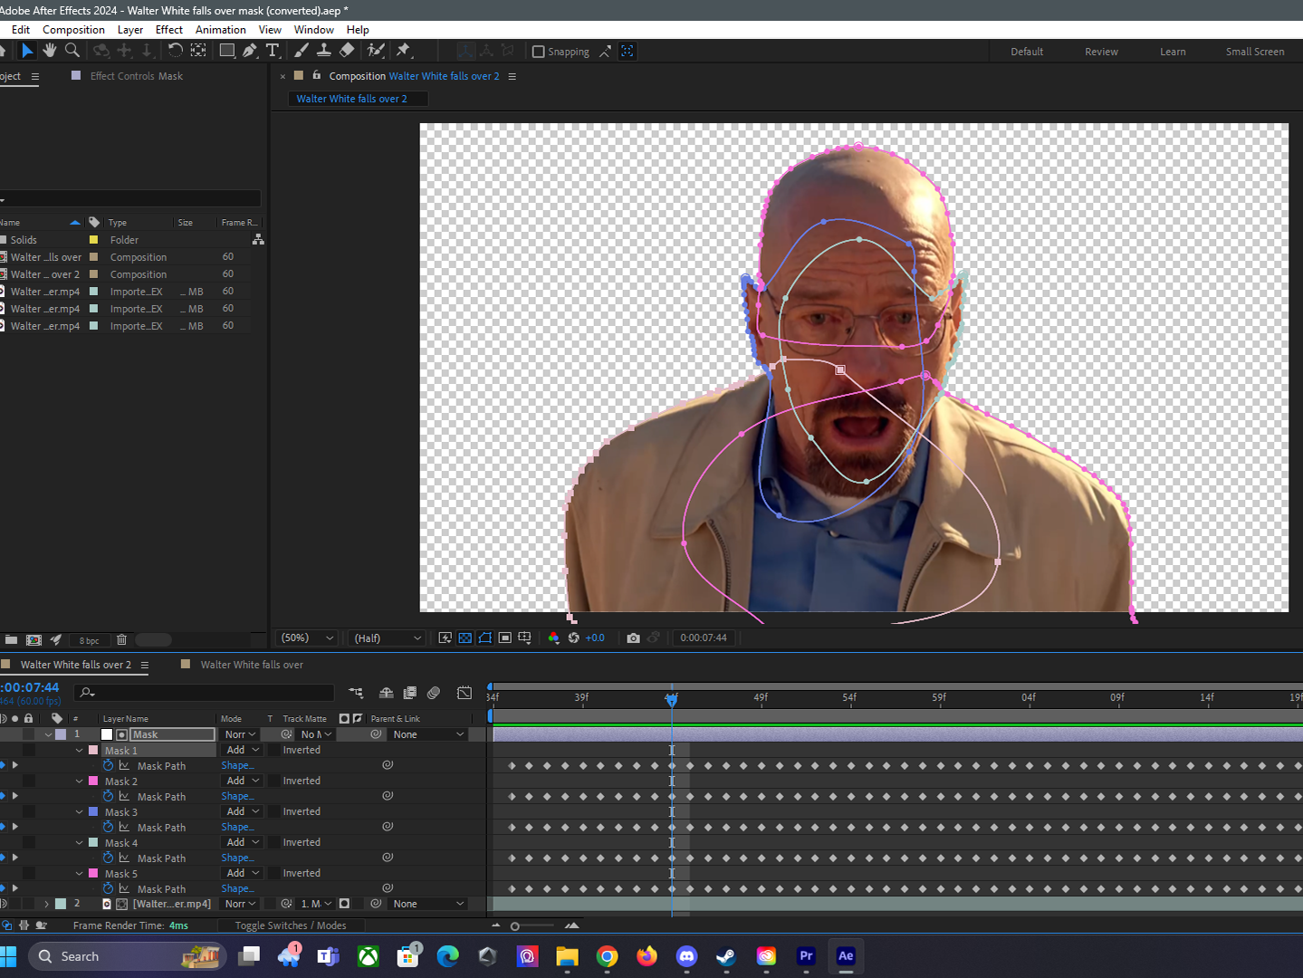Open Mask 3 mode Add dropdown

pos(243,811)
